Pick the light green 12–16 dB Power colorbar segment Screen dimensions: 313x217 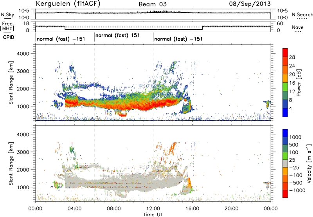tap(285, 87)
